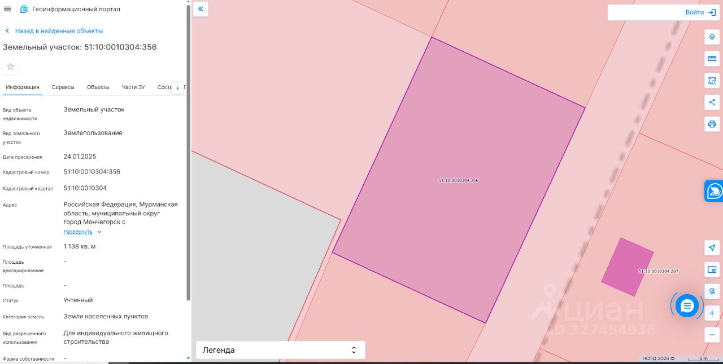The width and height of the screenshot is (723, 364).
Task: Click cadastral quarter value 51:10:0010304
Action: point(85,188)
